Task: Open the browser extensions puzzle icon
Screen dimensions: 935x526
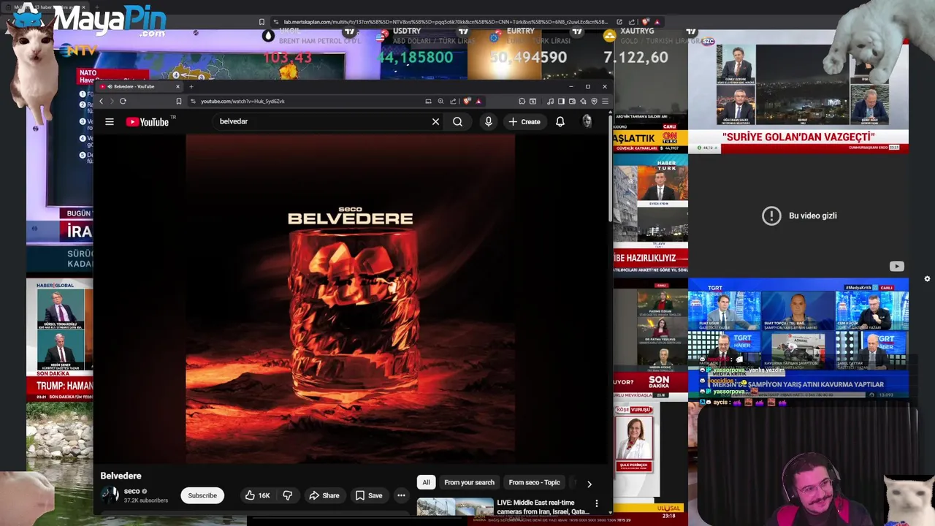Action: click(x=522, y=101)
